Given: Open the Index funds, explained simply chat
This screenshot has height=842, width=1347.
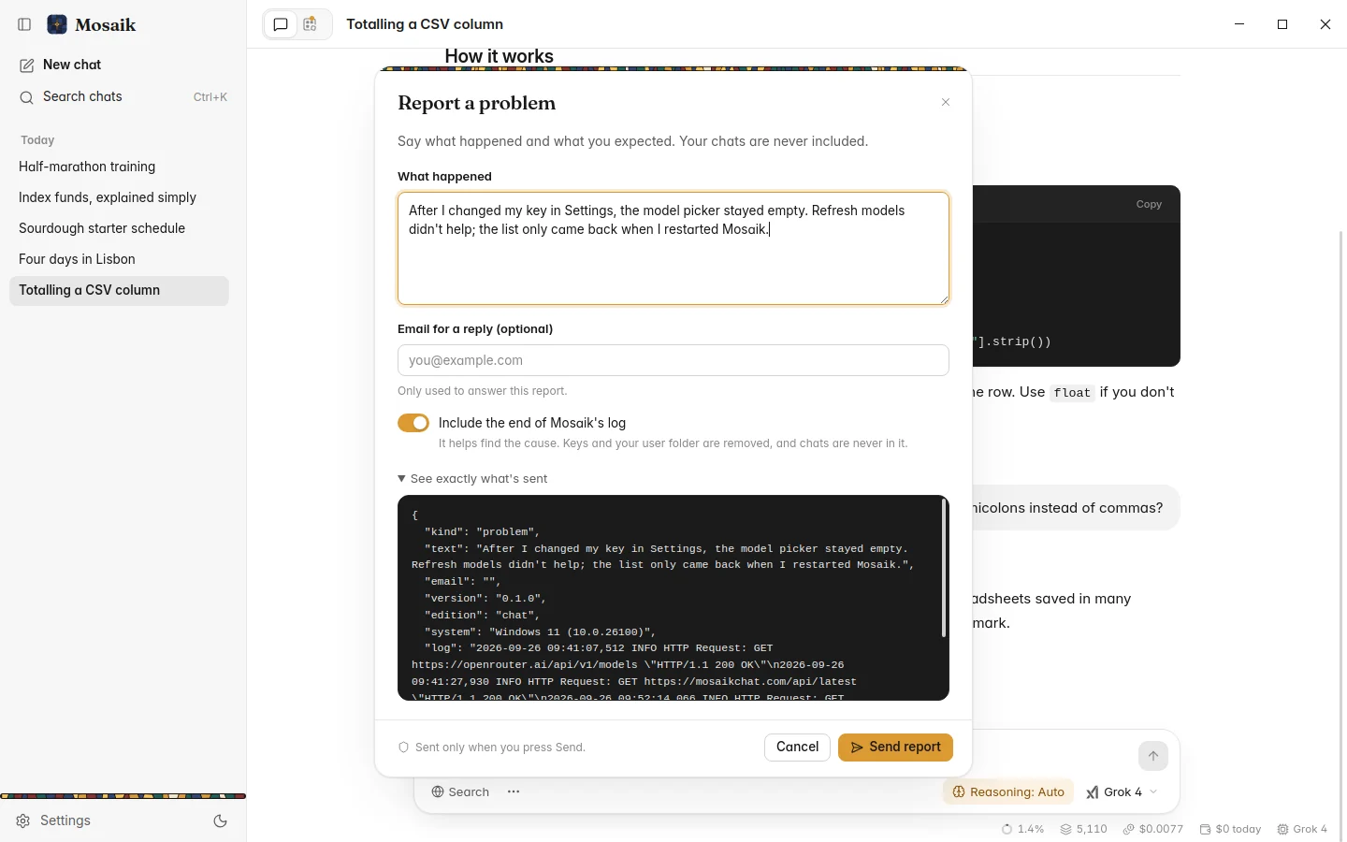Looking at the screenshot, I should 119,197.
